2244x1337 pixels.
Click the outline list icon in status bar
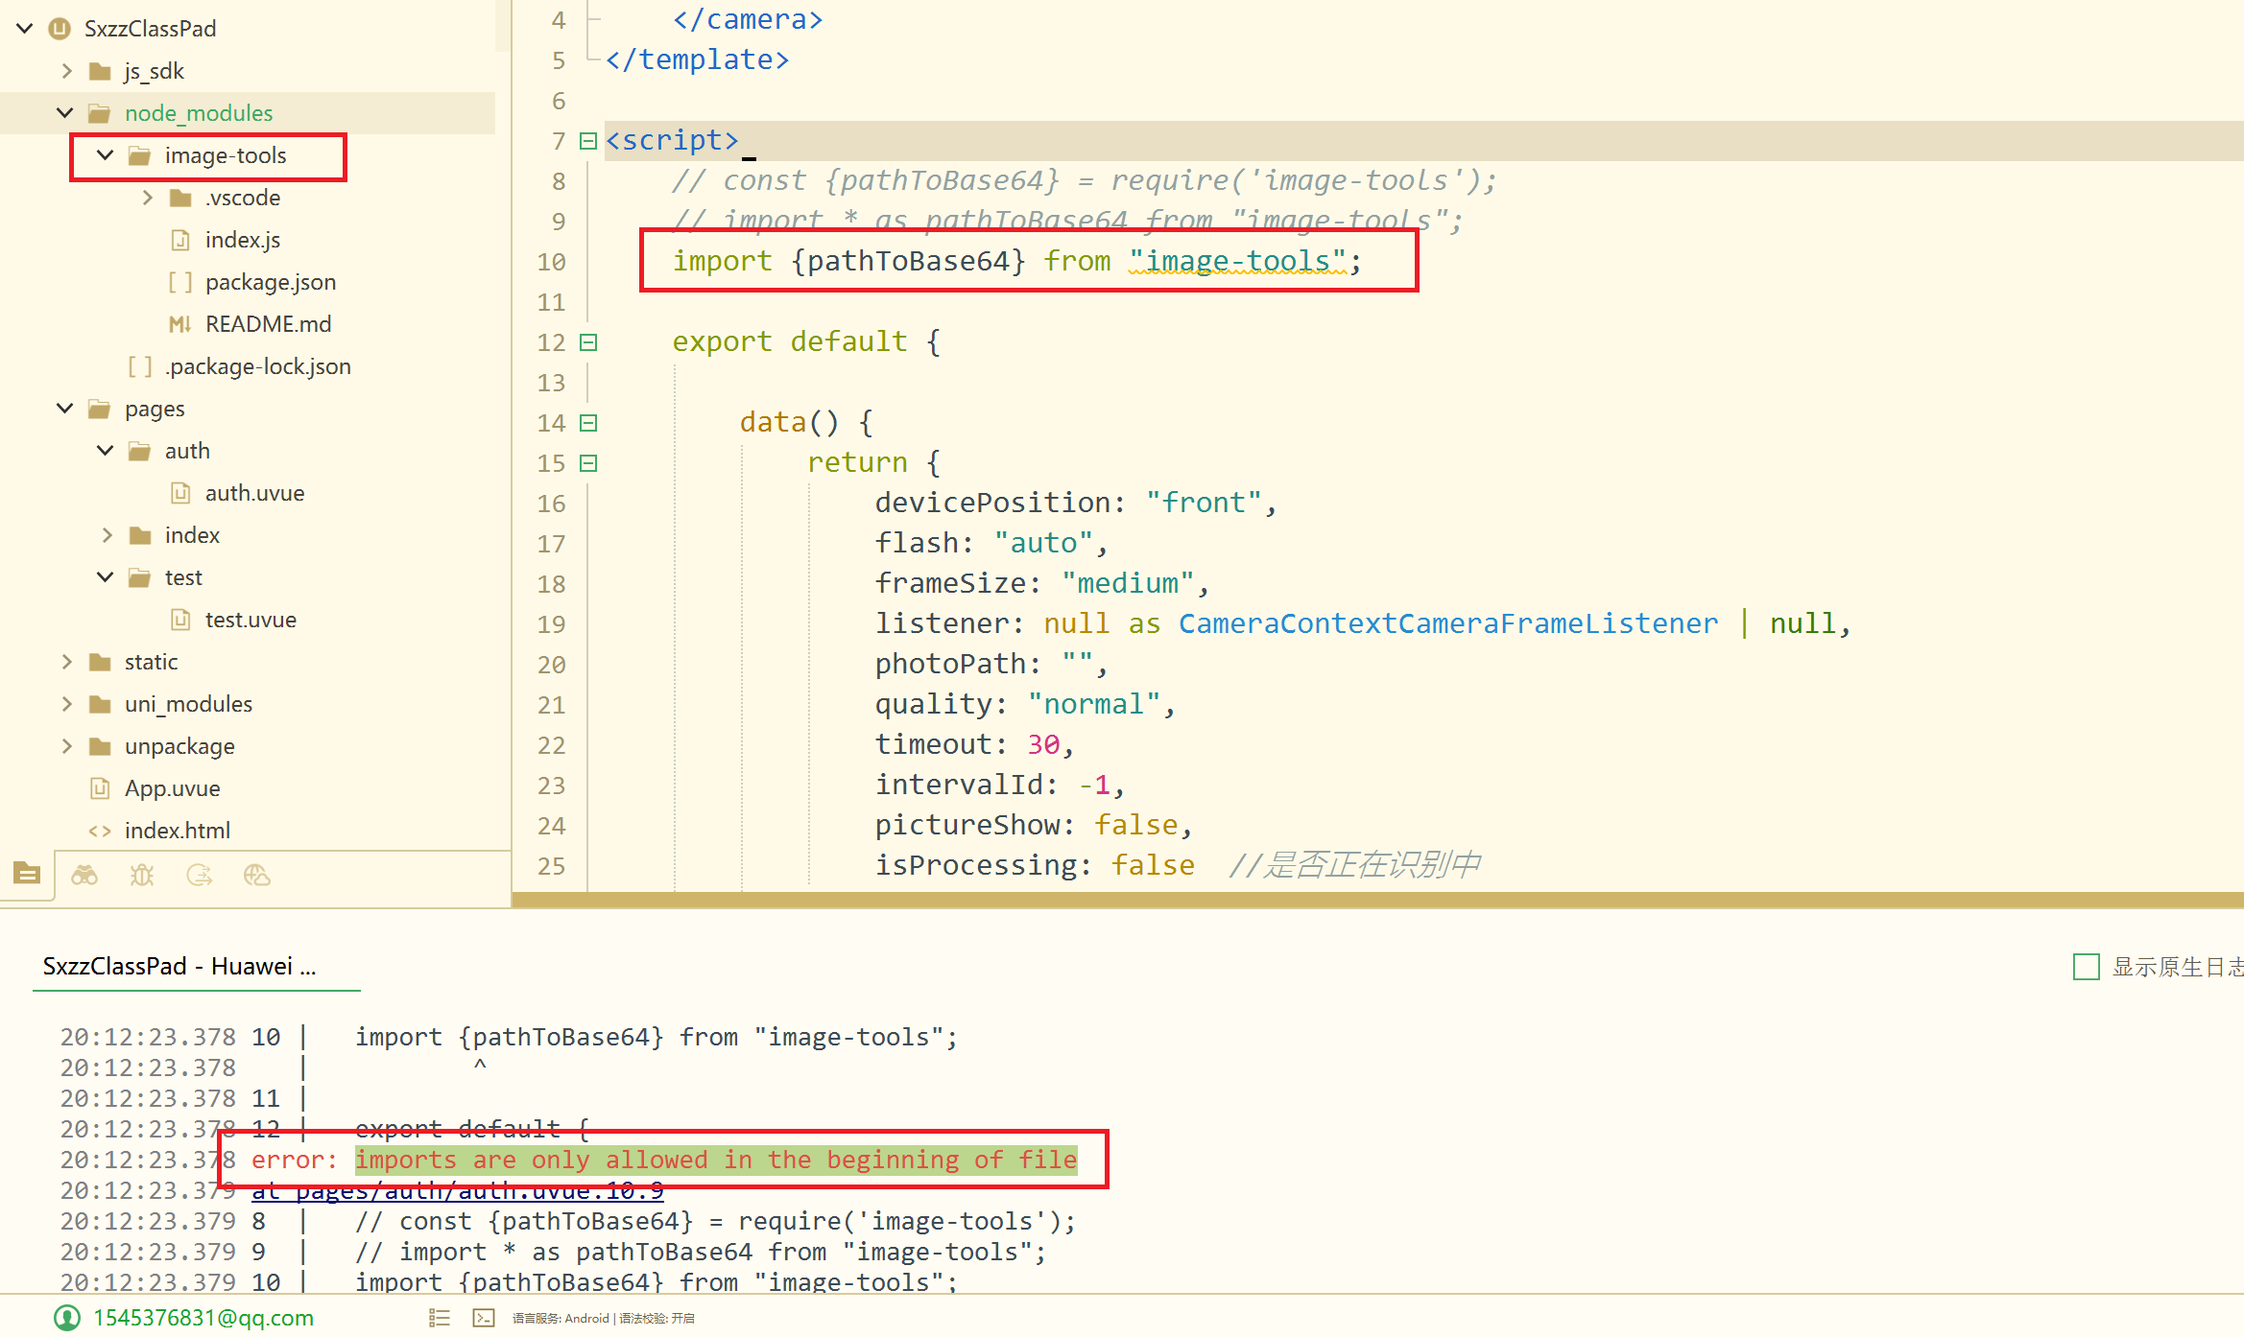point(440,1318)
